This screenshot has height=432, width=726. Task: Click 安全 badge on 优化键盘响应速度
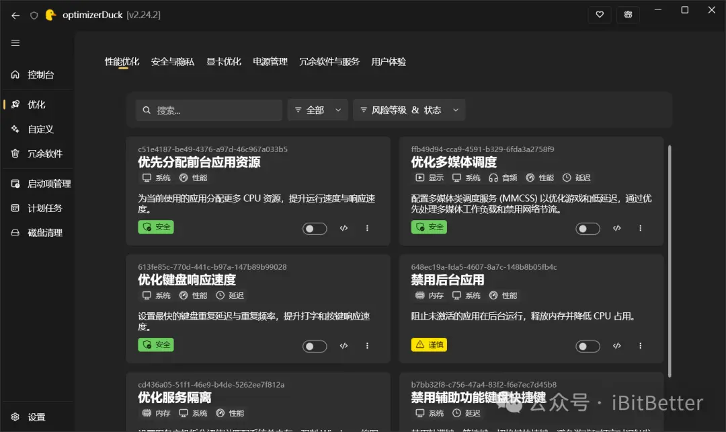156,345
